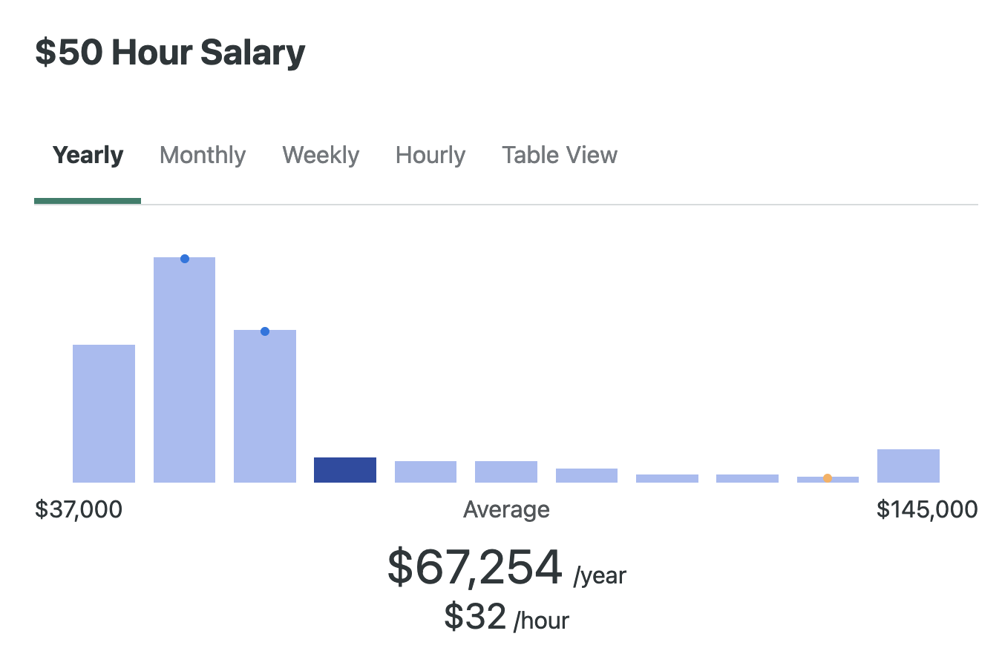The image size is (1002, 645).
Task: Open the Hourly view
Action: coord(430,155)
